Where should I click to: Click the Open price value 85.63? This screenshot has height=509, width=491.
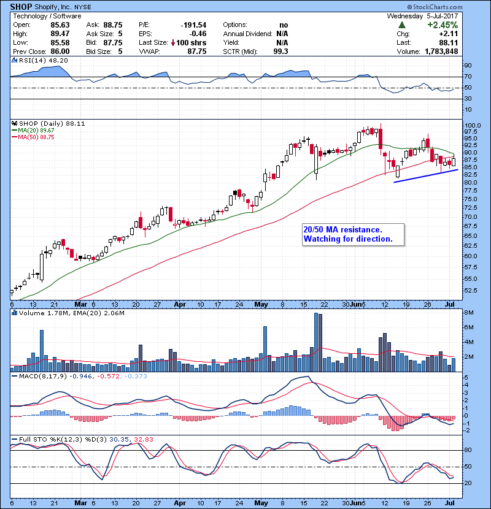[x=60, y=25]
